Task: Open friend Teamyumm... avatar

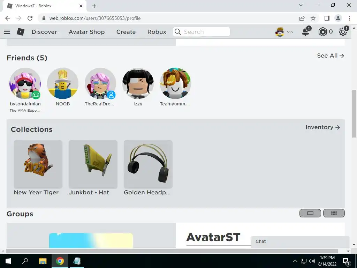Action: pyautogui.click(x=175, y=83)
